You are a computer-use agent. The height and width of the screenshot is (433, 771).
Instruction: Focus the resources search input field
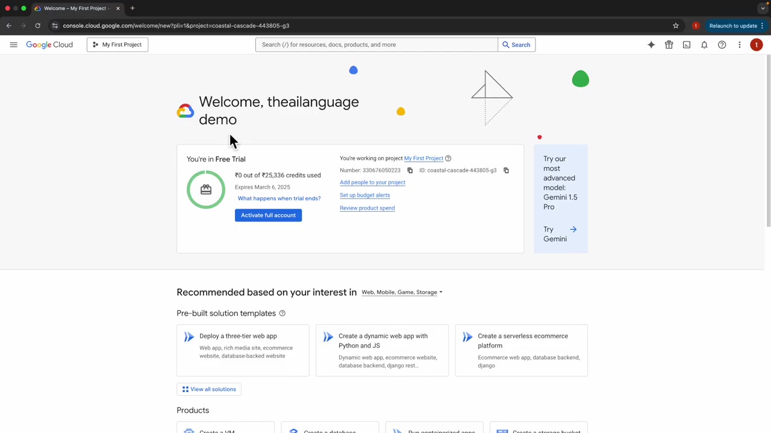[x=376, y=45]
